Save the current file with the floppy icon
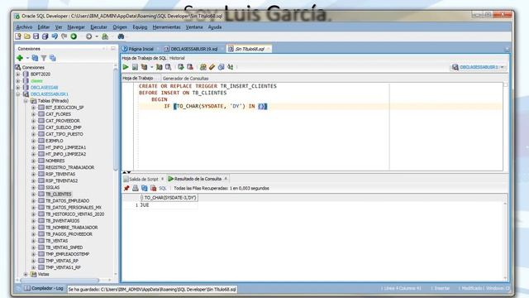This screenshot has width=529, height=298. [x=36, y=36]
